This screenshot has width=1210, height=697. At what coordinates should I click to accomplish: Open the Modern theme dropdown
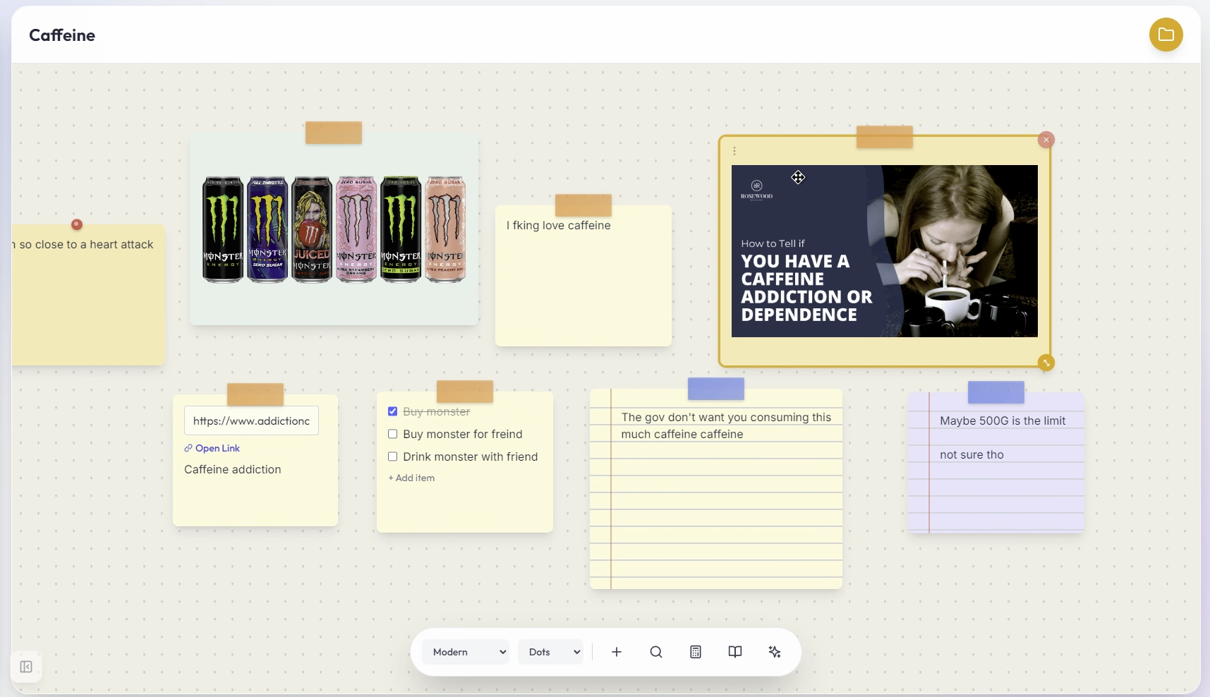pyautogui.click(x=466, y=652)
